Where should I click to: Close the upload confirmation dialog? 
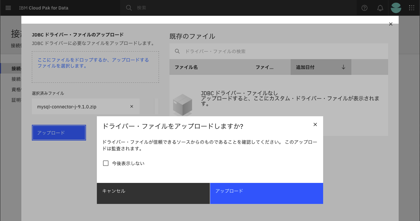pos(315,124)
